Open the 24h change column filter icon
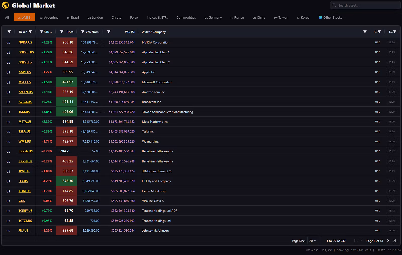This screenshot has width=402, height=255. (x=41, y=32)
